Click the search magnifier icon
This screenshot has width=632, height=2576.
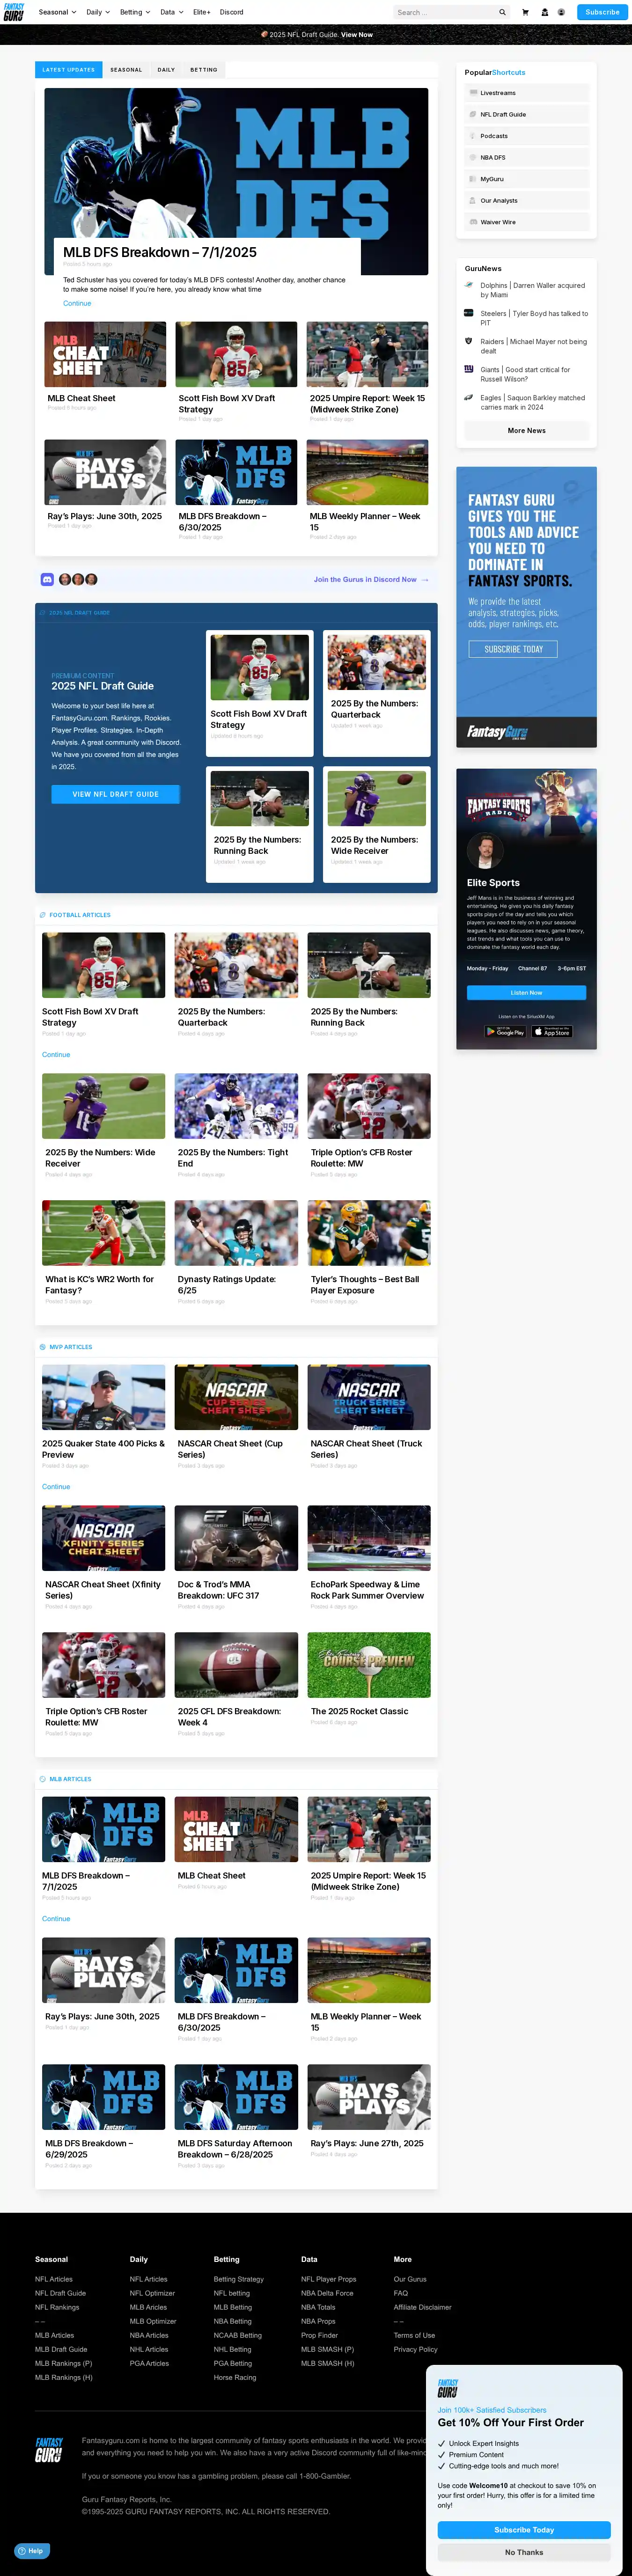[x=502, y=12]
